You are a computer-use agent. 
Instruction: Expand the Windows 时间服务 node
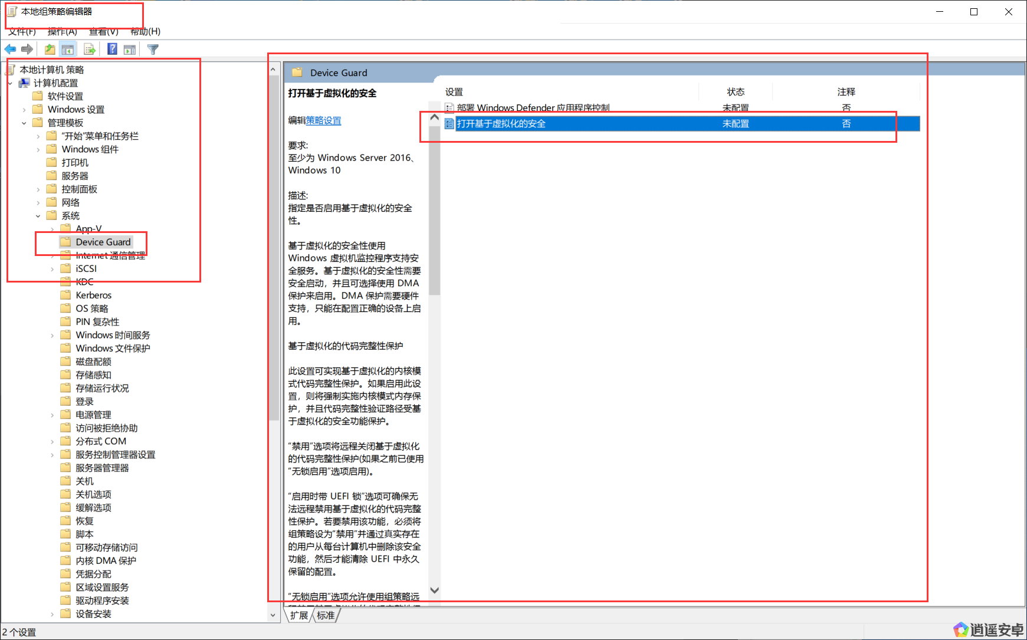[x=53, y=335]
